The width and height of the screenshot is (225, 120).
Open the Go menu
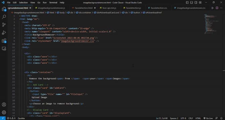point(39,3)
